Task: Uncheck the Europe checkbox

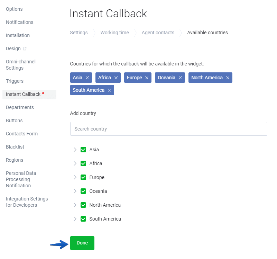Action: pyautogui.click(x=83, y=177)
